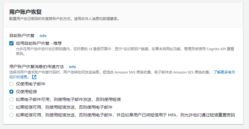This screenshot has height=129, width=249.
Task: Click the 仅使用短信 label text
Action: click(x=26, y=92)
